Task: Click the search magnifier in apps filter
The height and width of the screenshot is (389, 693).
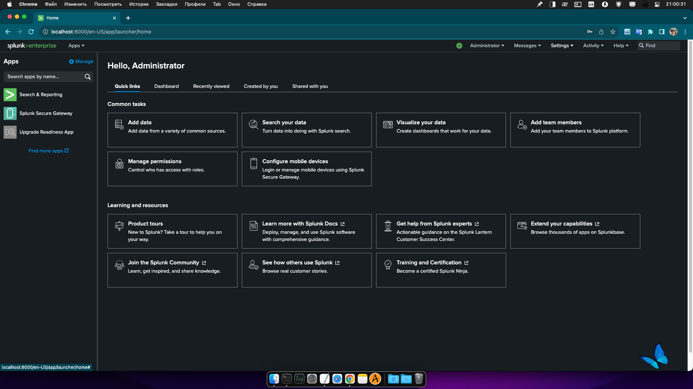Action: [87, 77]
